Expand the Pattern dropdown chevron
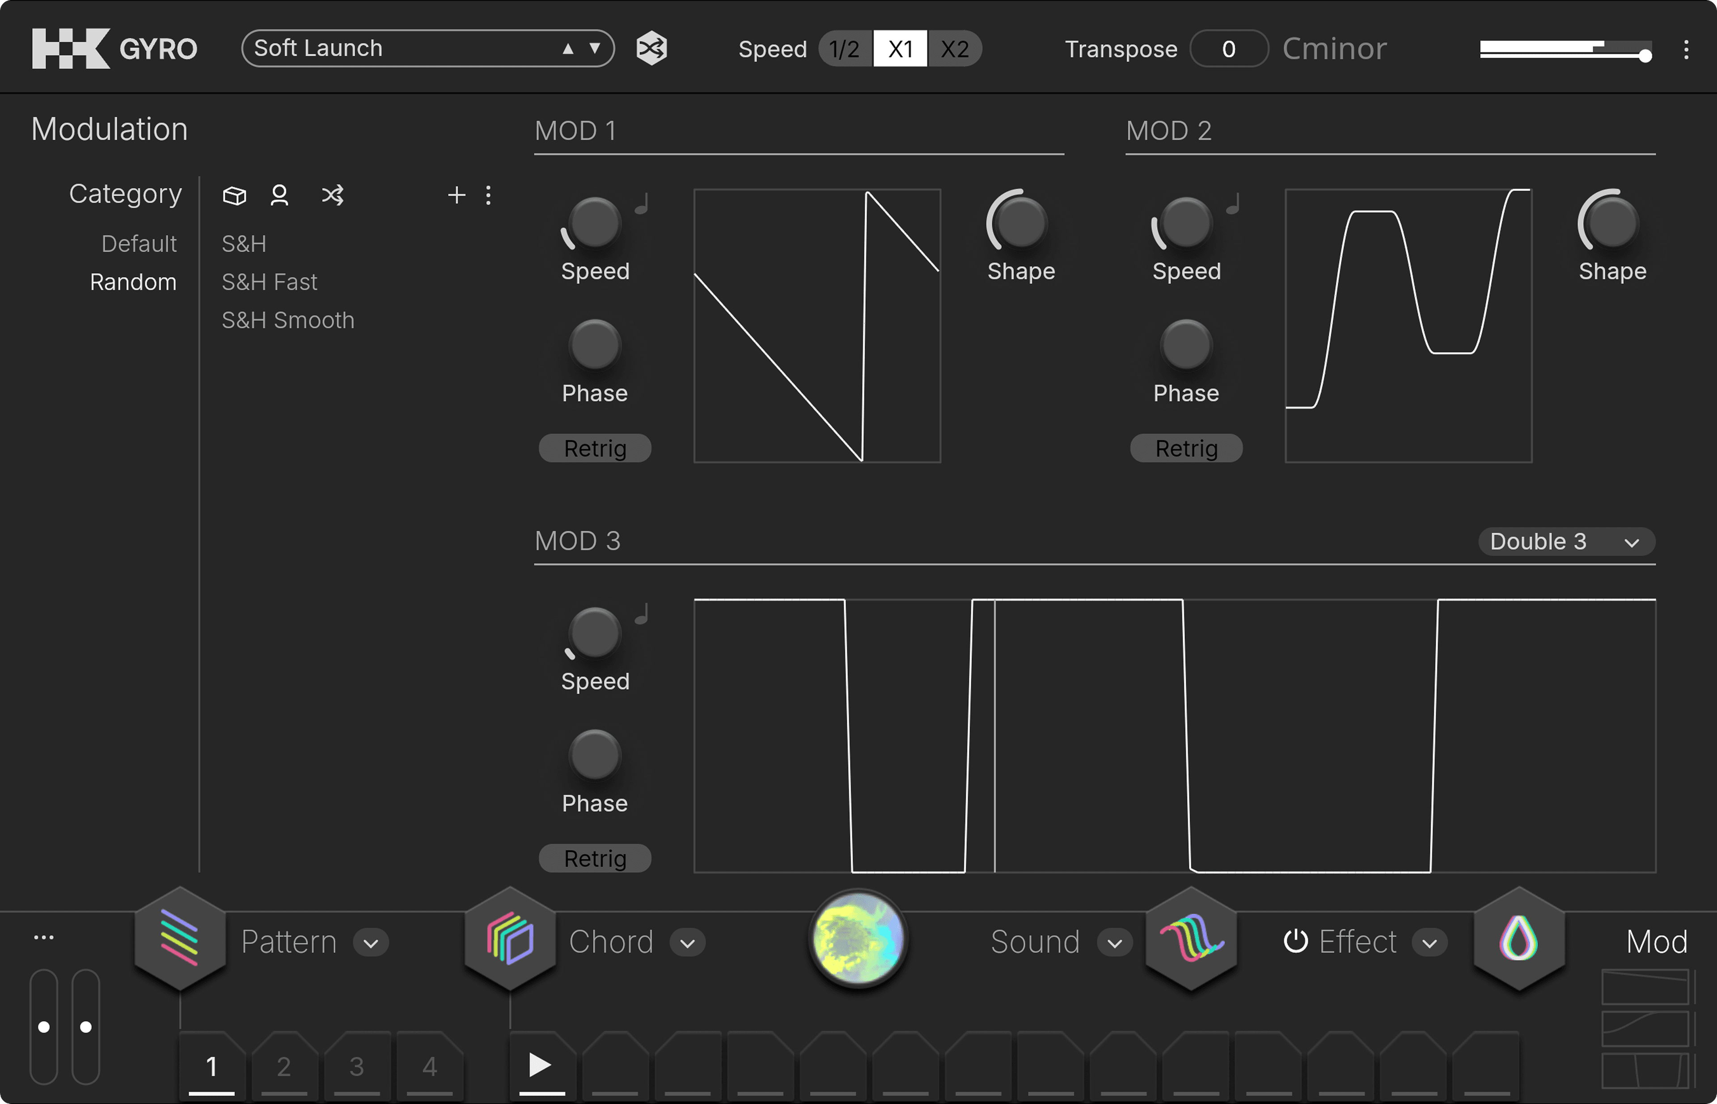This screenshot has width=1717, height=1104. point(371,943)
